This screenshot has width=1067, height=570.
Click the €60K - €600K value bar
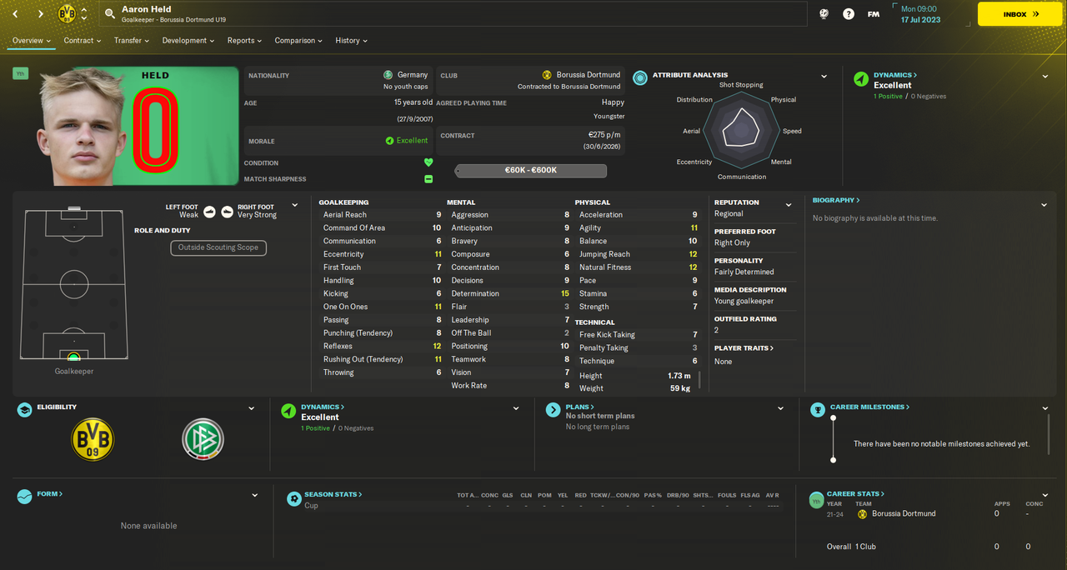[x=531, y=170]
